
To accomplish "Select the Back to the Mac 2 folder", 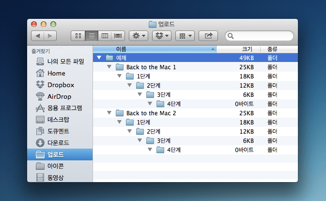I will [x=195, y=113].
